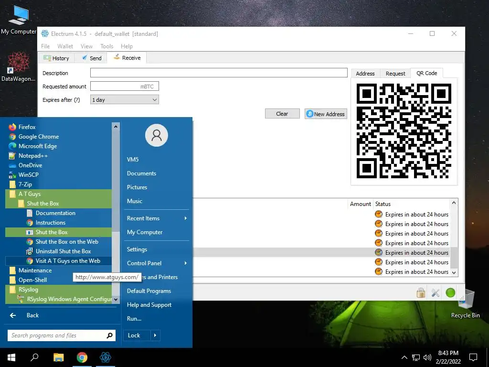489x367 pixels.
Task: Click the user account avatar in start menu
Action: pyautogui.click(x=157, y=135)
